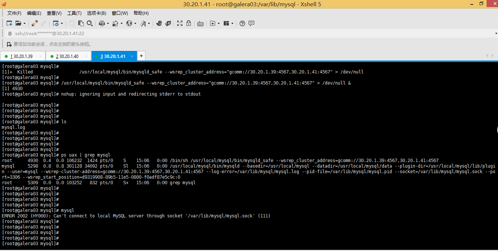
Task: Open the 查看(V) menu
Action: (54, 13)
